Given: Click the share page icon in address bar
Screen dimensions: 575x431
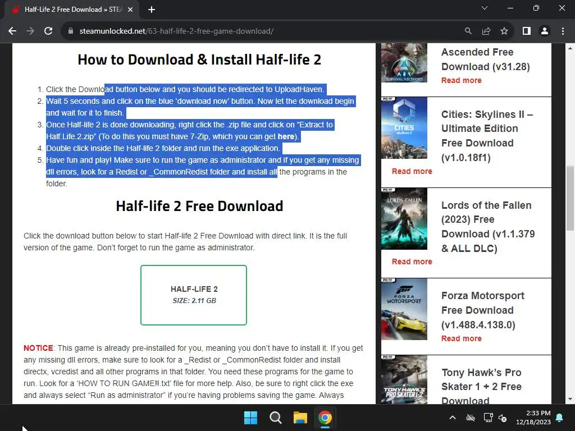Looking at the screenshot, I should [486, 31].
